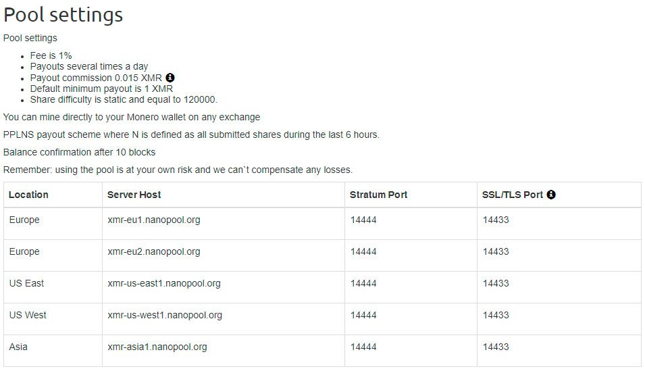Click the share difficulty 120000 line
This screenshot has height=371, width=645.
click(124, 99)
